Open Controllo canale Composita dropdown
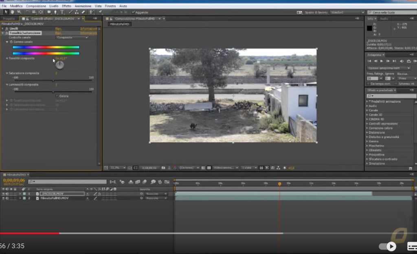Viewport: 417px width, 254px height. click(72, 37)
